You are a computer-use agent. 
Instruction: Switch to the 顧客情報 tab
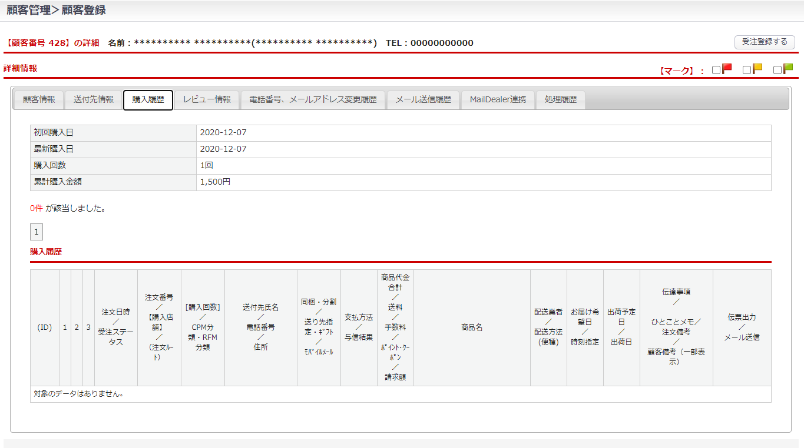(39, 100)
